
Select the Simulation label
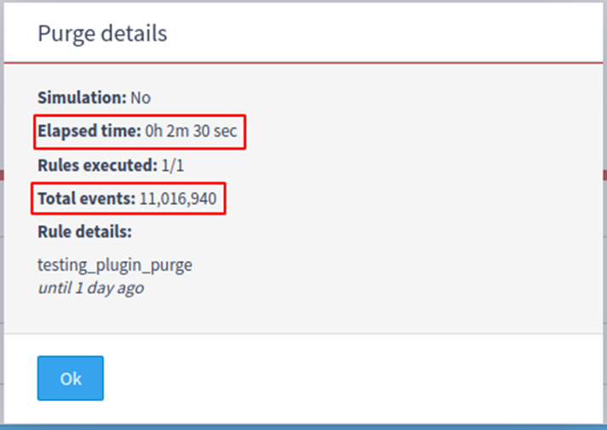point(82,98)
